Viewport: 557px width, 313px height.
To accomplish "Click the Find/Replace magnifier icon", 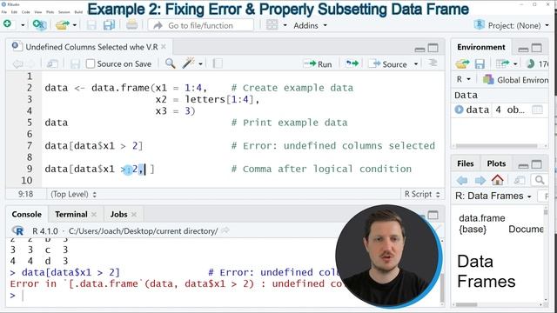I will (x=171, y=63).
